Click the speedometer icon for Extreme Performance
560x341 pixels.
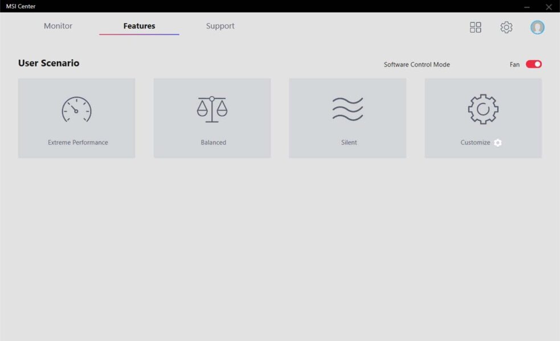[76, 109]
